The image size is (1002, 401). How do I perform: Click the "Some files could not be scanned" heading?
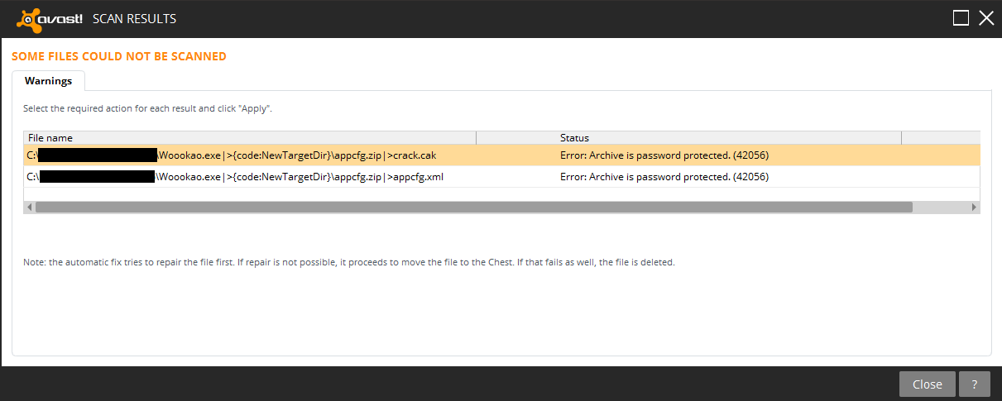pos(119,57)
